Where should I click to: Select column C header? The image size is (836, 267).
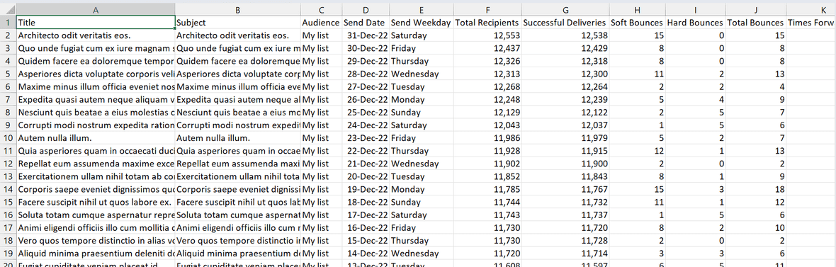click(322, 10)
